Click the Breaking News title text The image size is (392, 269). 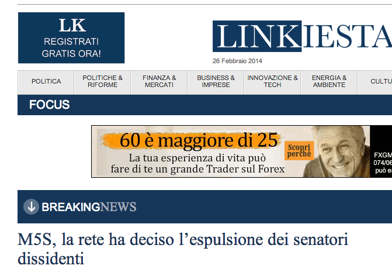[x=89, y=207]
